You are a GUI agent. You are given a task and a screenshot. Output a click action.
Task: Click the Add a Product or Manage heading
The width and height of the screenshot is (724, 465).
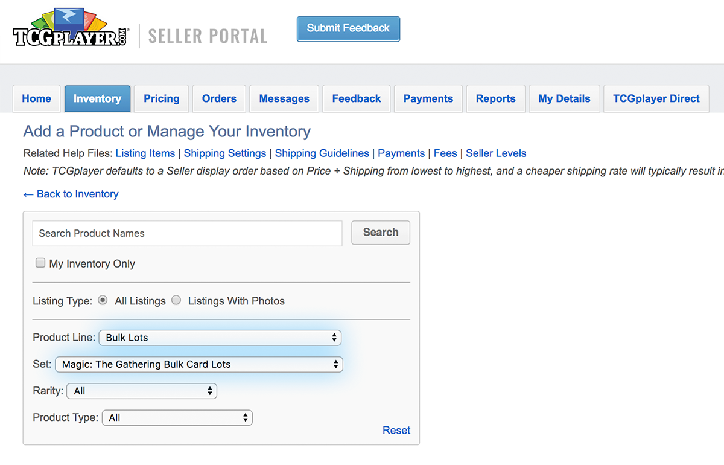tap(167, 132)
